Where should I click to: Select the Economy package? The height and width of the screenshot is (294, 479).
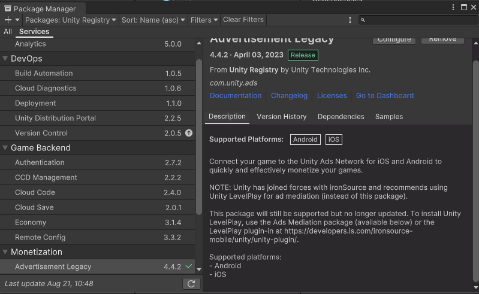(98, 222)
